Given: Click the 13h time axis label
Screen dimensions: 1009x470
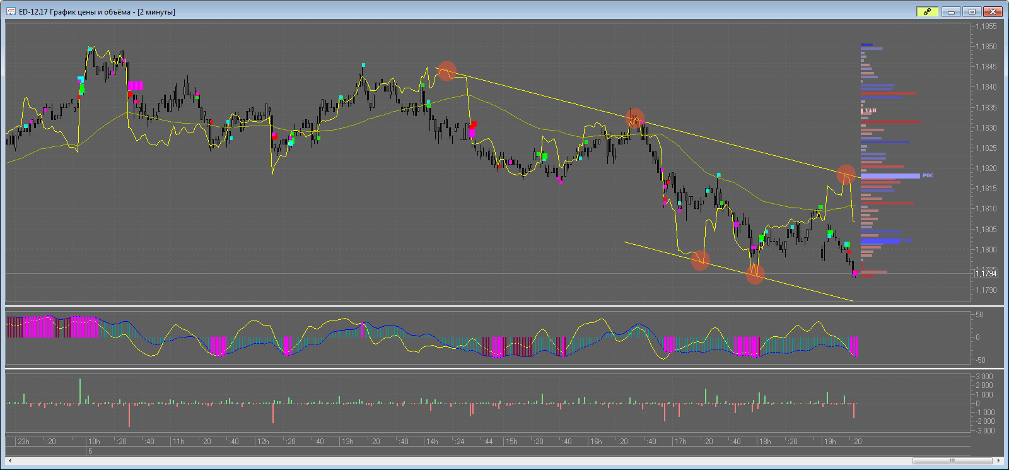Looking at the screenshot, I should (347, 442).
